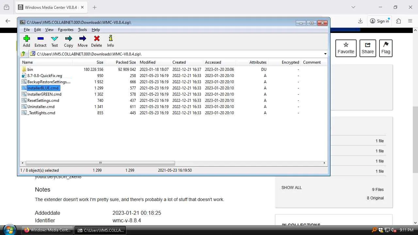Viewport: 418px width, 235px height.
Task: Click the taskbar clock showing 9:11 PM
Action: [x=406, y=230]
